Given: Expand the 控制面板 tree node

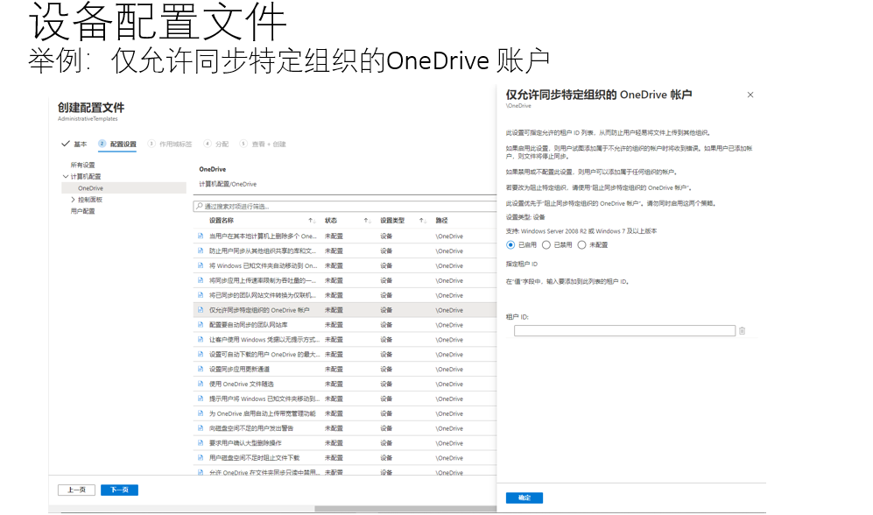Looking at the screenshot, I should pos(74,199).
